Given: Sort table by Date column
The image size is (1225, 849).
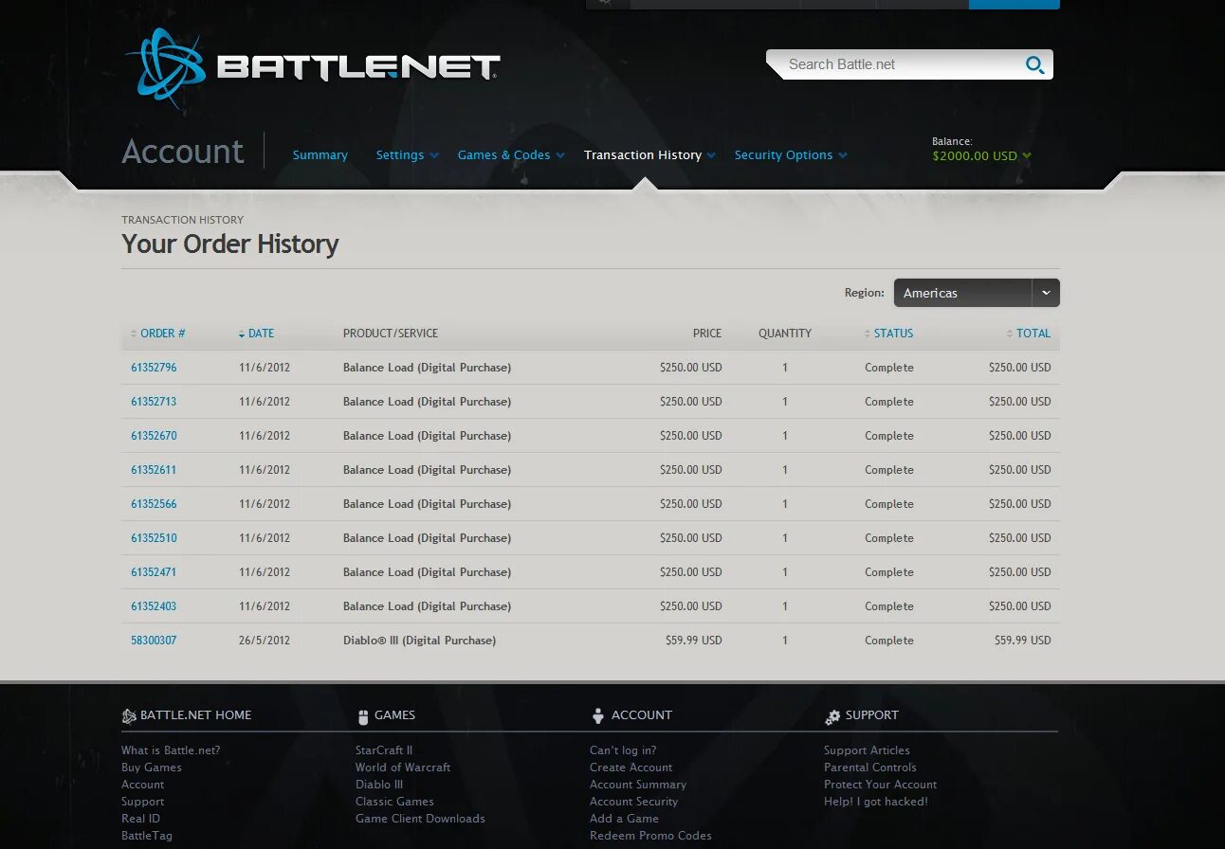Looking at the screenshot, I should click(x=256, y=334).
